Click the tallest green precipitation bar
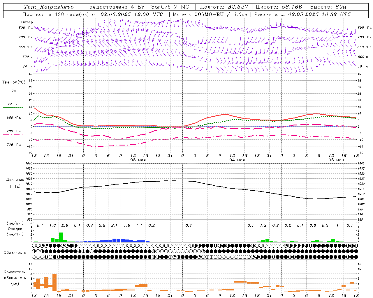The width and height of the screenshot is (373, 298). [x=61, y=237]
